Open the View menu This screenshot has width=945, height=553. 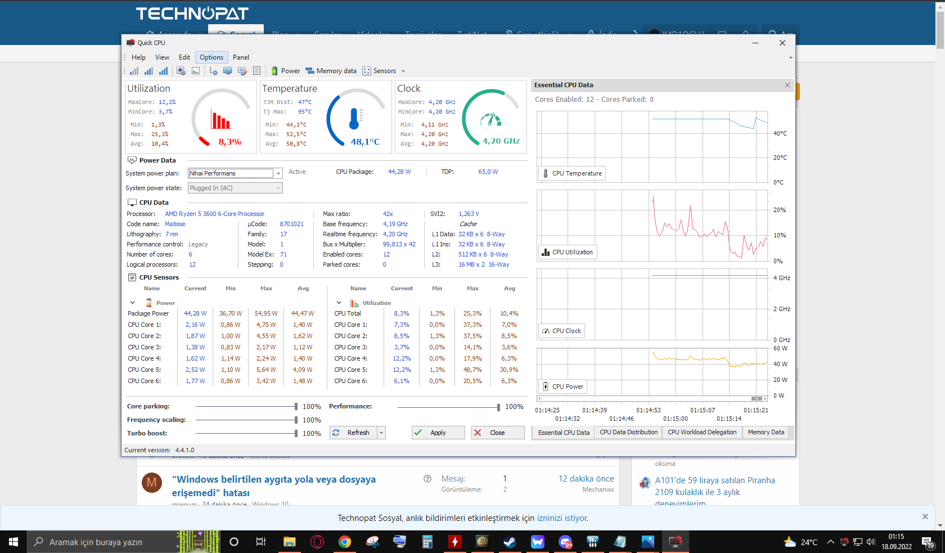coord(162,57)
